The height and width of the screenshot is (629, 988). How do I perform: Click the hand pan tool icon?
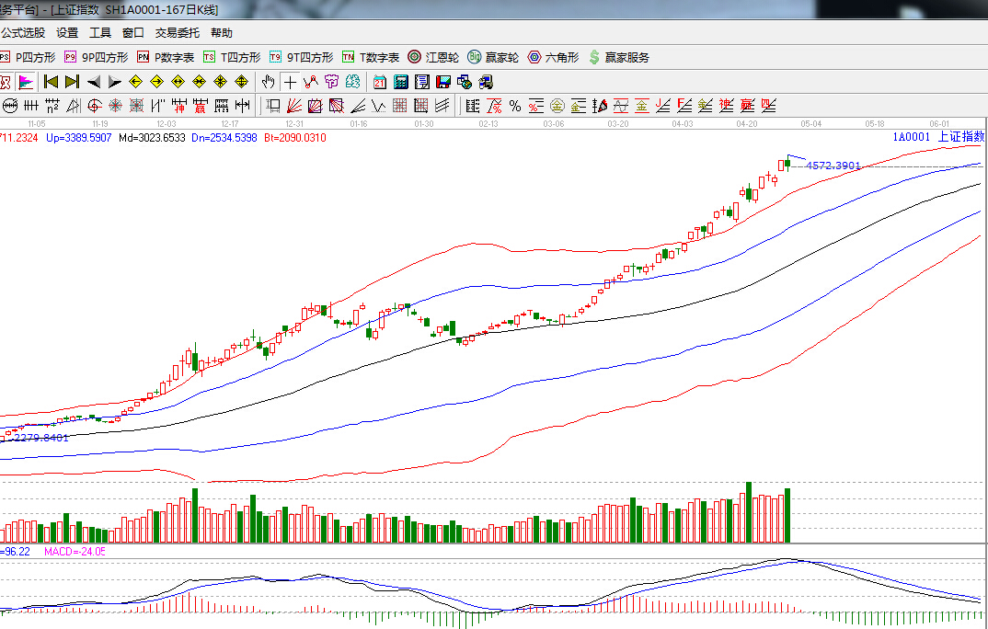tap(268, 82)
